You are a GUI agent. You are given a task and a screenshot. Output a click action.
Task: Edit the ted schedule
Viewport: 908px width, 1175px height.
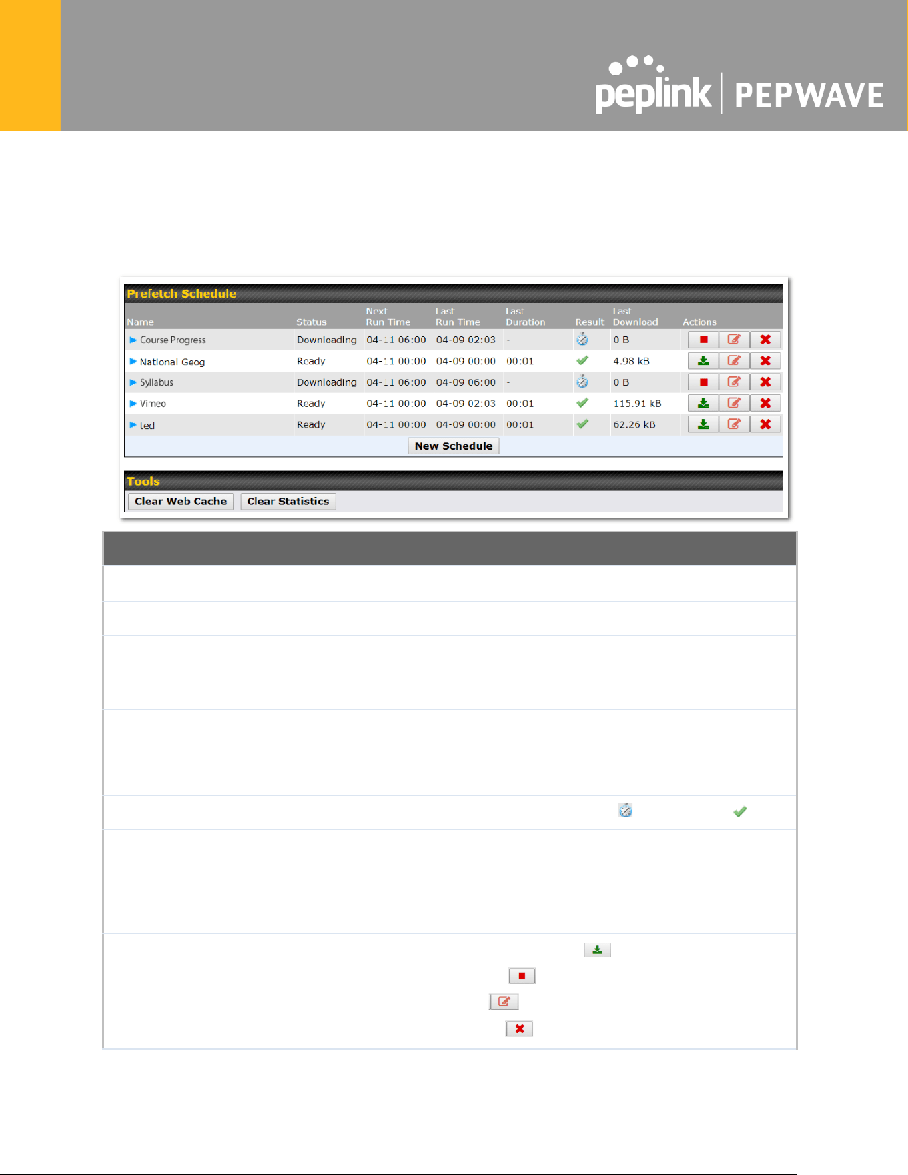734,424
